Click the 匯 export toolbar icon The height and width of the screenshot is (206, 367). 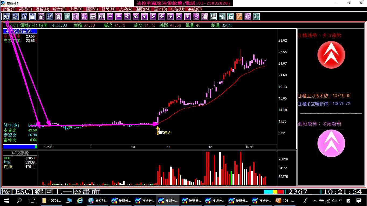click(x=93, y=17)
